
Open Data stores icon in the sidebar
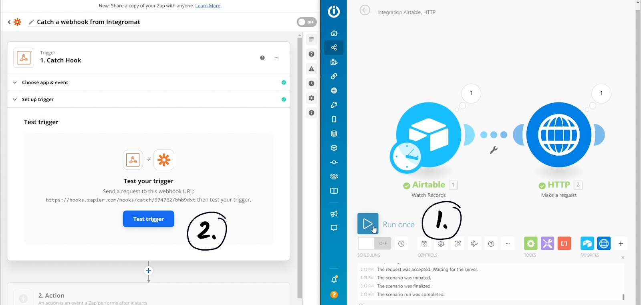coord(334,134)
